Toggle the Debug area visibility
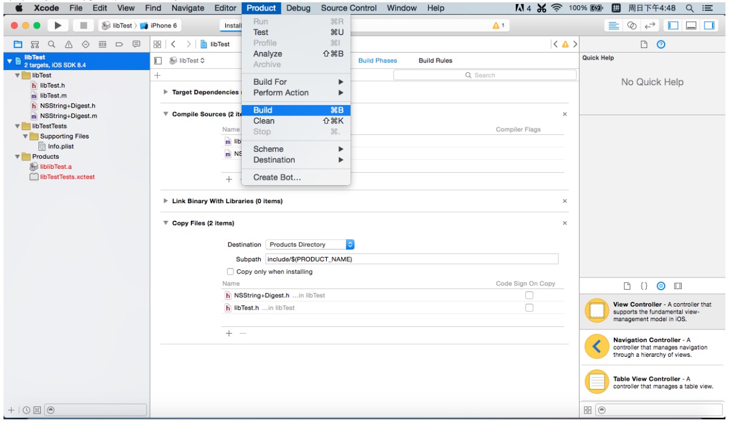Viewport: 733px width, 424px height. (x=691, y=26)
